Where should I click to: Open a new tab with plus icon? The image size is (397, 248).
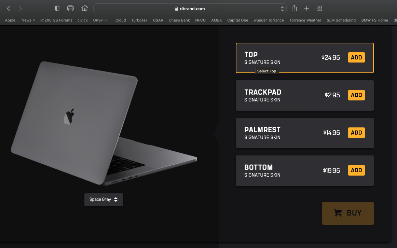(x=306, y=8)
